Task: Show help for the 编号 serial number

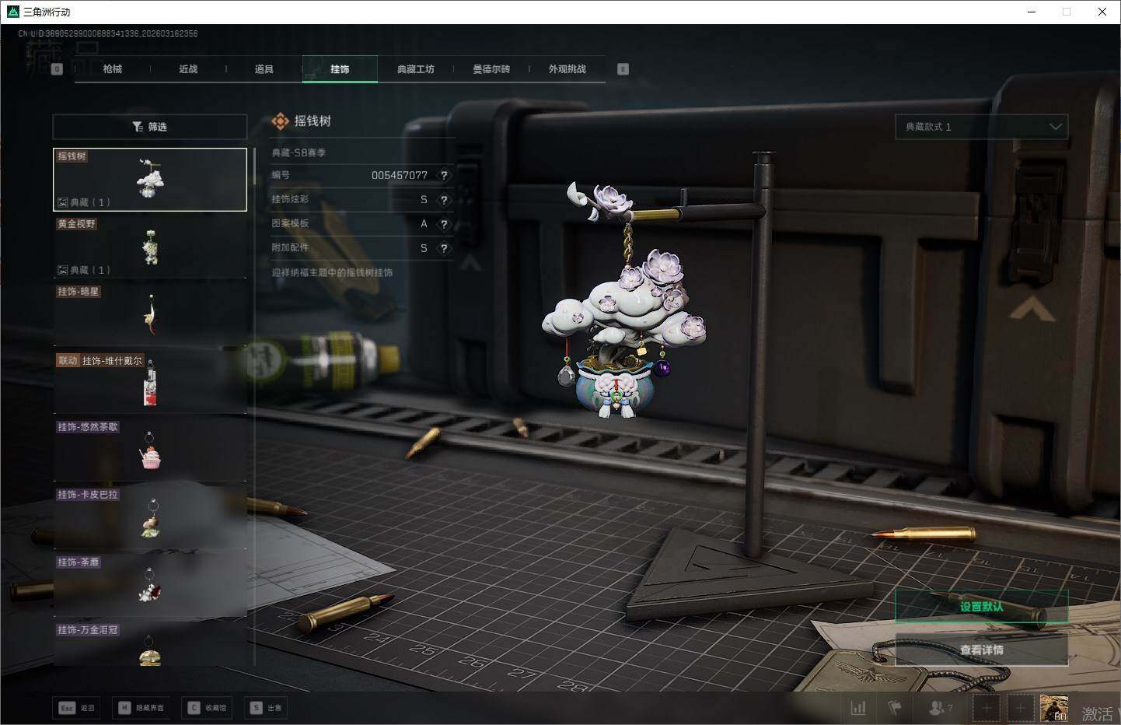Action: click(444, 176)
